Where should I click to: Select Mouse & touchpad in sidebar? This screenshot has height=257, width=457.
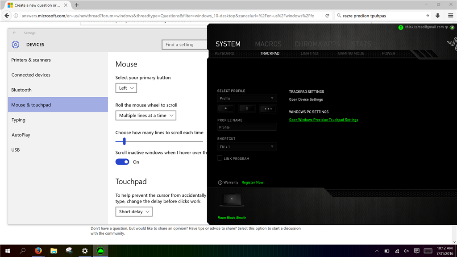coord(58,104)
